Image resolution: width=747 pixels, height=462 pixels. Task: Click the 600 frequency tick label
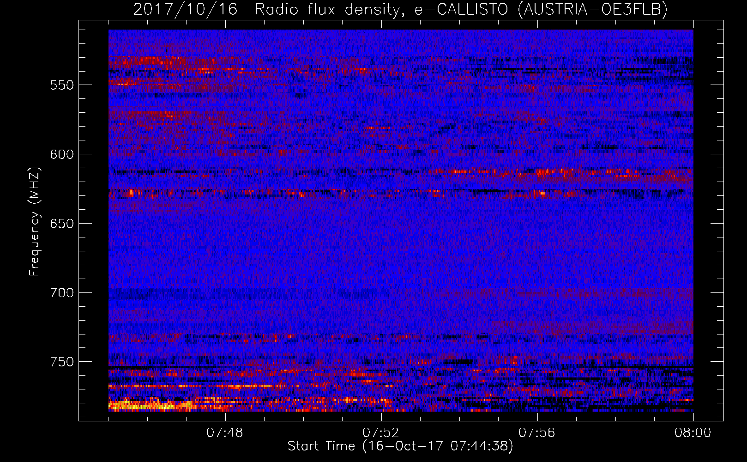point(62,154)
